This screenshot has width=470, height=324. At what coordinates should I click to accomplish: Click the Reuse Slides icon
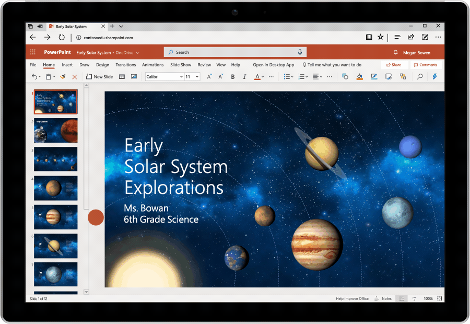[122, 76]
